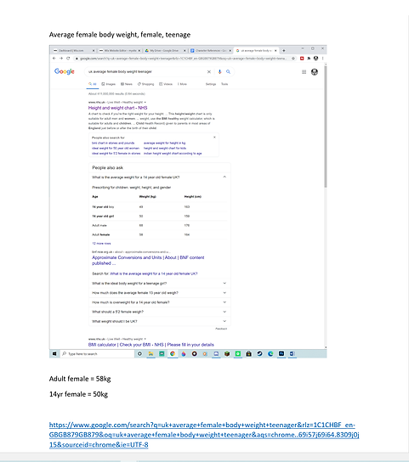The image size is (409, 462).
Task: Select the News search filter
Action: pyautogui.click(x=127, y=84)
